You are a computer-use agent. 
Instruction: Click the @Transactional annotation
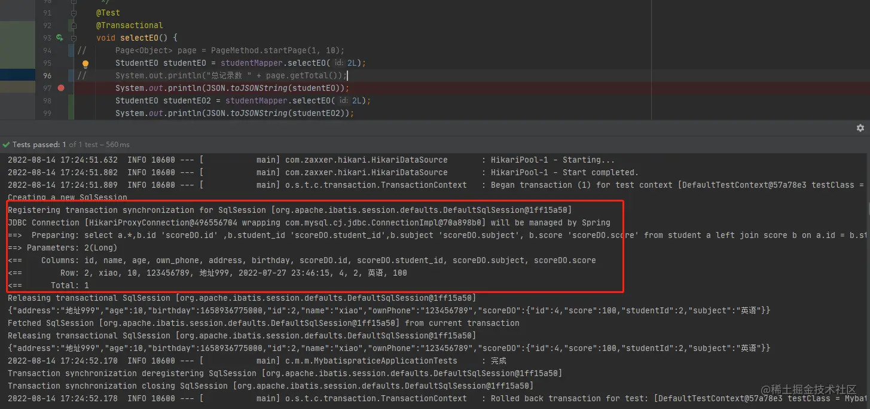pos(130,25)
